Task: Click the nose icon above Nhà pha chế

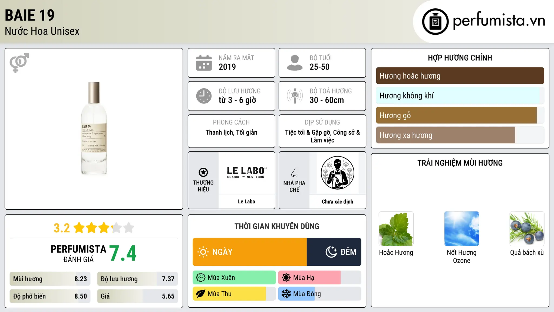Action: 294,172
